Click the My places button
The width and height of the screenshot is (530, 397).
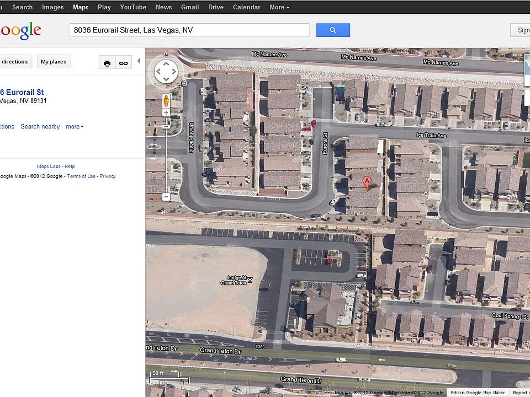(54, 62)
